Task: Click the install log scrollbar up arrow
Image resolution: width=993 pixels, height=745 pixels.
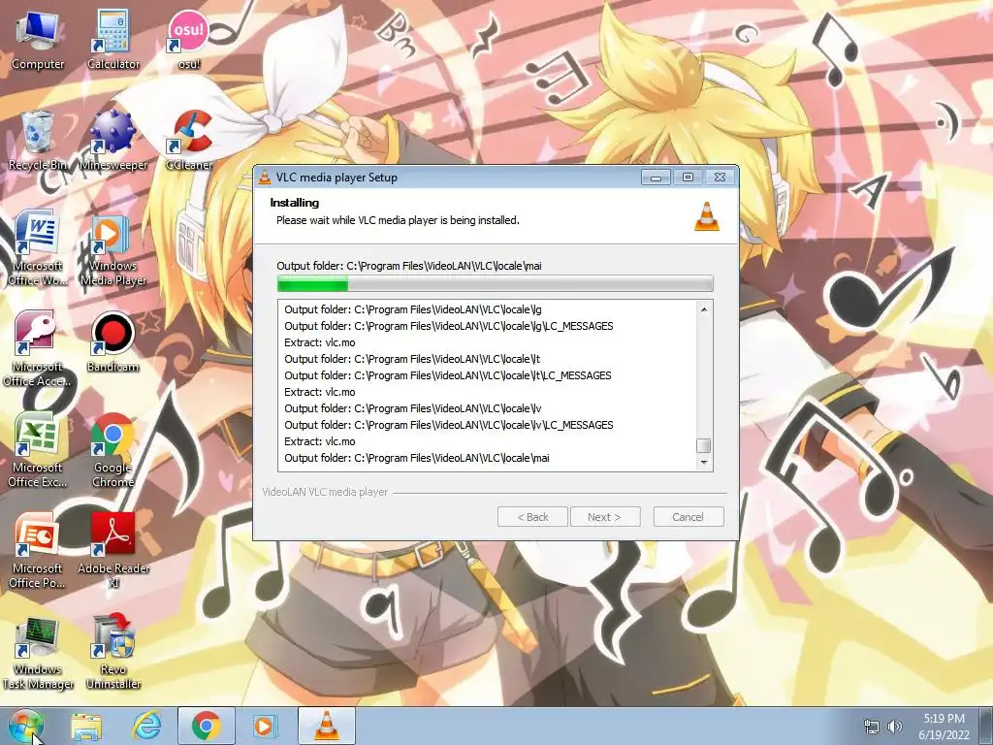Action: coord(704,309)
